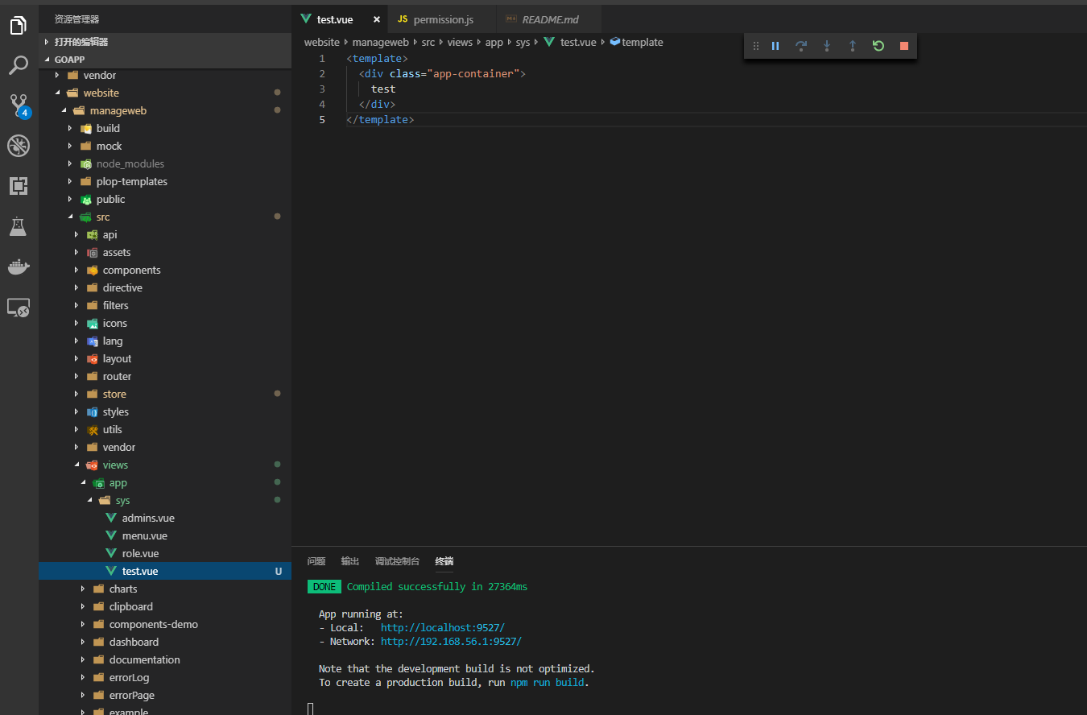Open the Debug view icon
Screen dimensions: 1087x715
click(19, 146)
